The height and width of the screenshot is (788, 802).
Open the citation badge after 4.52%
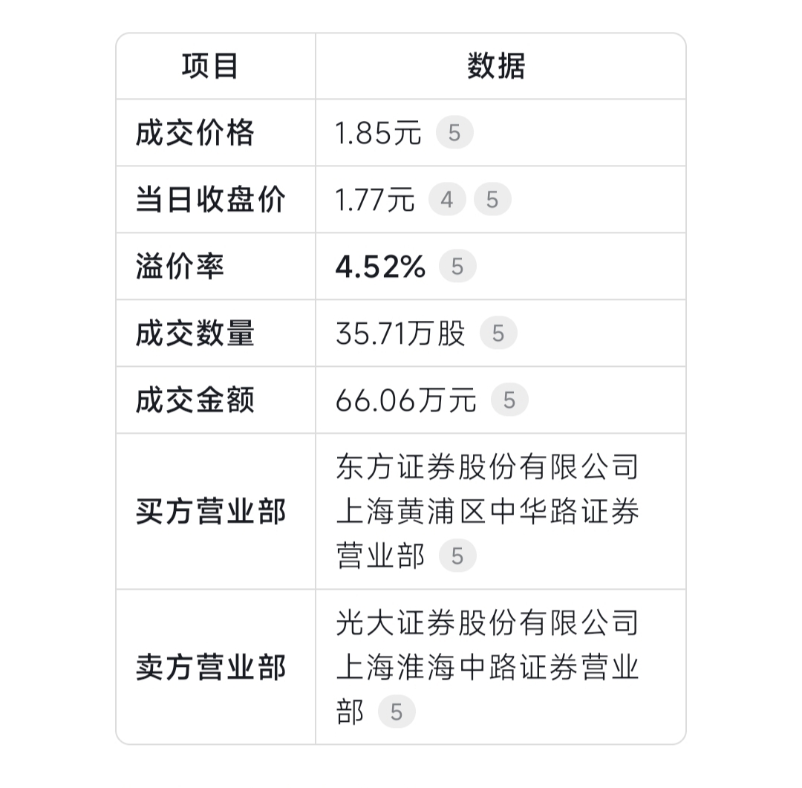coord(457,267)
